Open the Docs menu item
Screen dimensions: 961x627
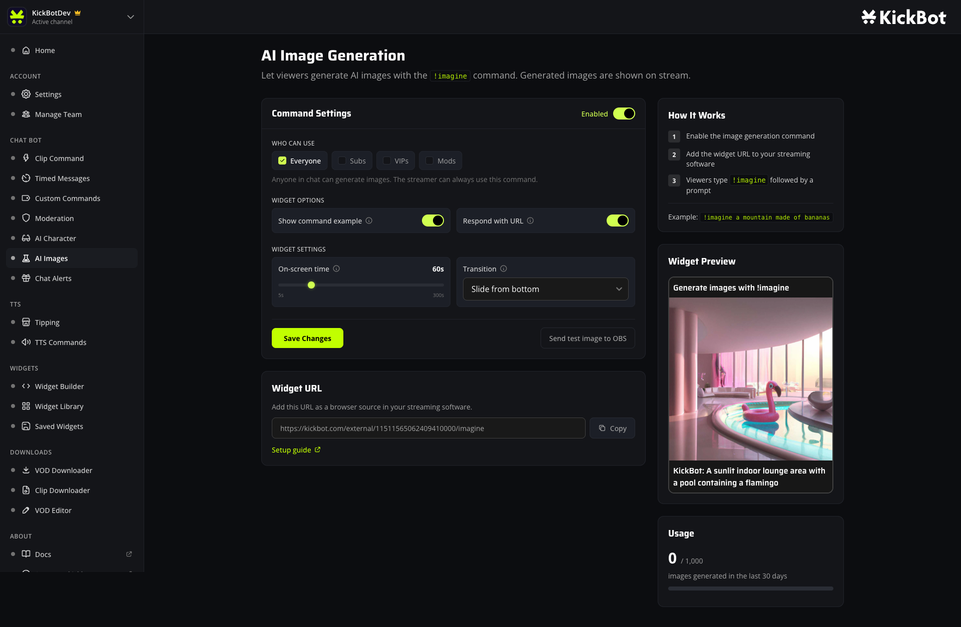(72, 554)
